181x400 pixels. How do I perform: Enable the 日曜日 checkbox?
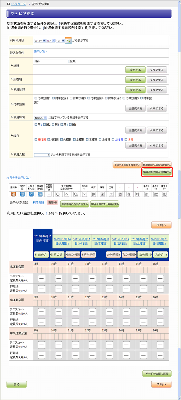tap(36, 140)
